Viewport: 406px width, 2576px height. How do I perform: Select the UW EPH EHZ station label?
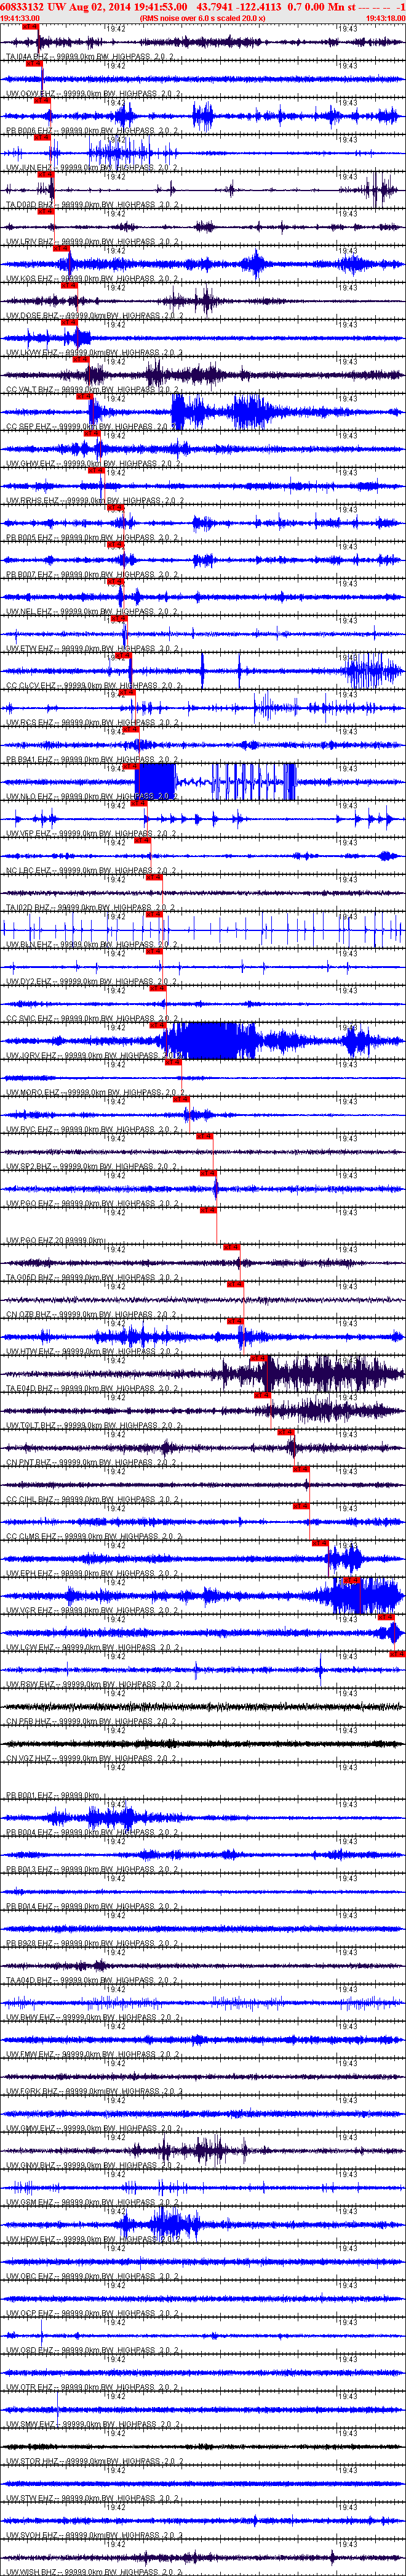pyautogui.click(x=93, y=1574)
